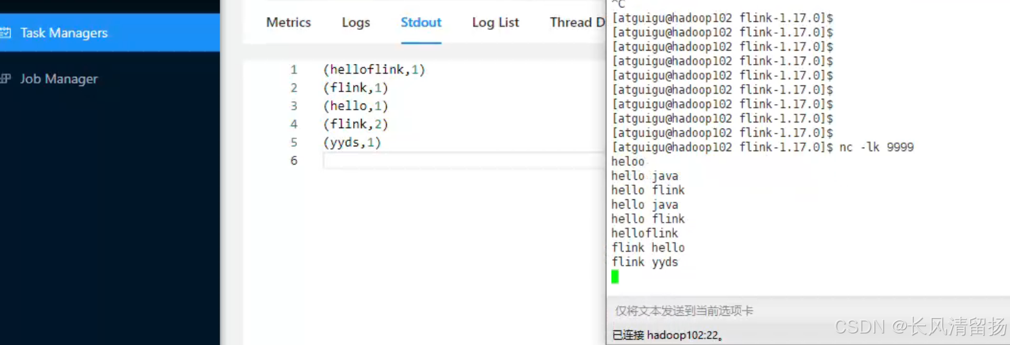The height and width of the screenshot is (345, 1010).
Task: Click stdout line (helloflink,1)
Action: coord(374,69)
